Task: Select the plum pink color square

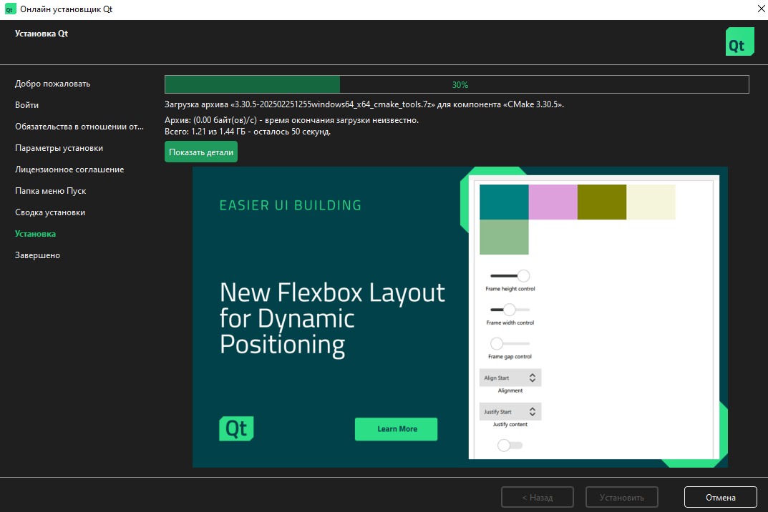Action: [x=553, y=202]
